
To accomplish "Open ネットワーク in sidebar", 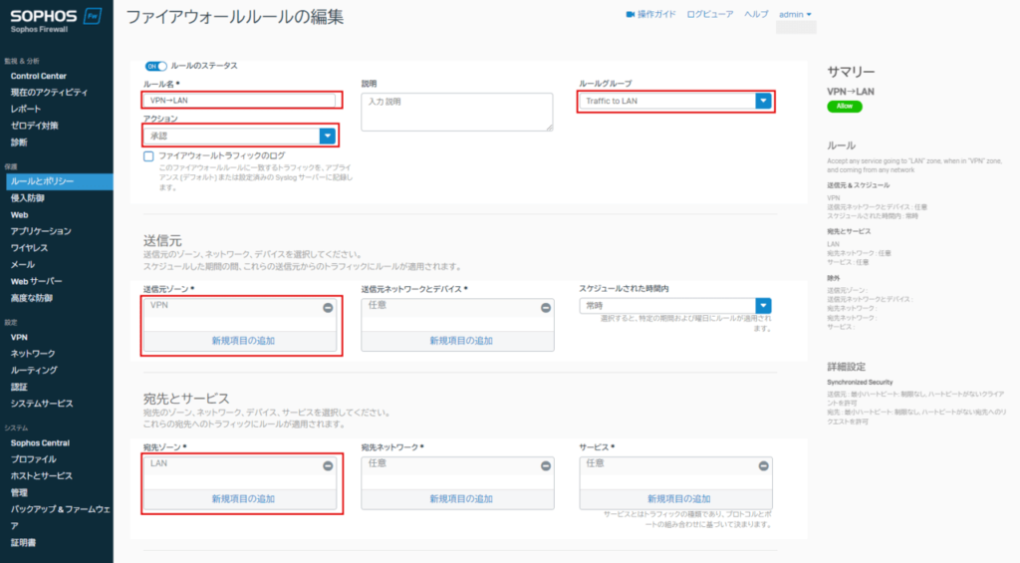I will [33, 354].
